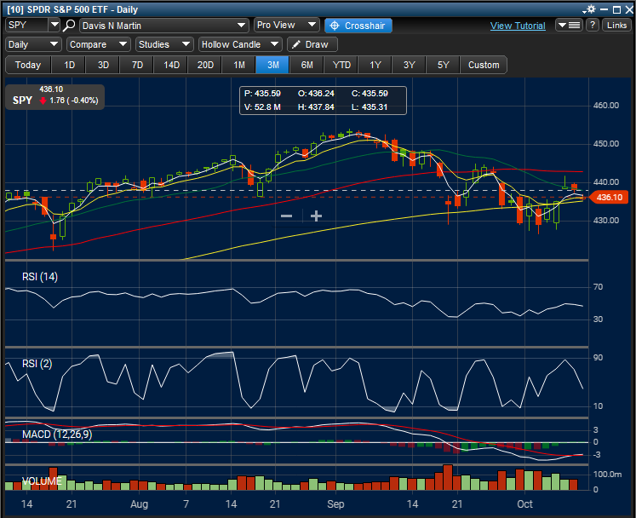Open the list menu icon beside help

pyautogui.click(x=569, y=26)
